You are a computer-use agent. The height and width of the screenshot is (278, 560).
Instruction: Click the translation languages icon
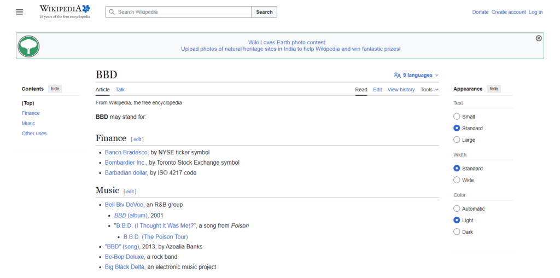click(397, 75)
